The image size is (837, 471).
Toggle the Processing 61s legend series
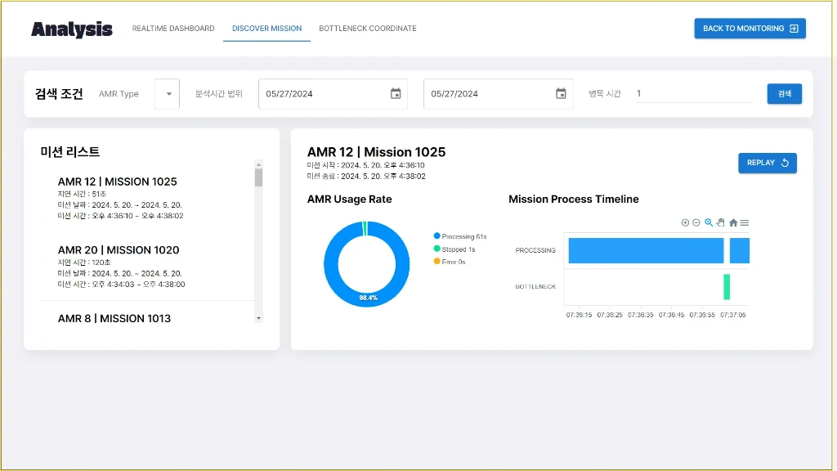point(463,236)
